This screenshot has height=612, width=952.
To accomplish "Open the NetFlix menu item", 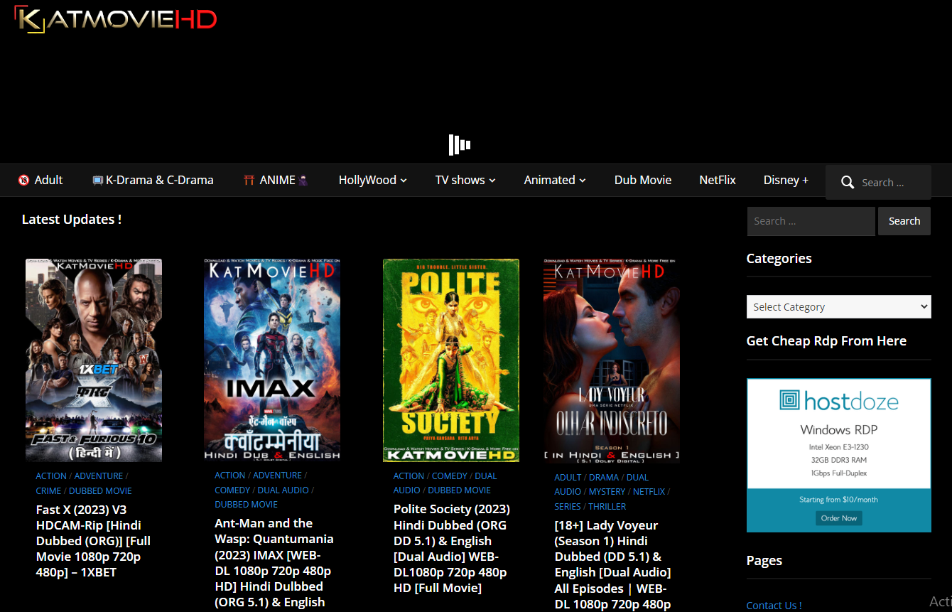I will click(718, 181).
